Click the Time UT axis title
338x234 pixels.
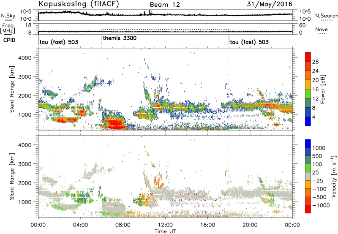point(165,231)
